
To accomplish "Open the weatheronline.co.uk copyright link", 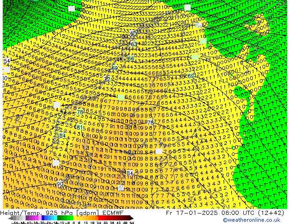I will coord(252,220).
